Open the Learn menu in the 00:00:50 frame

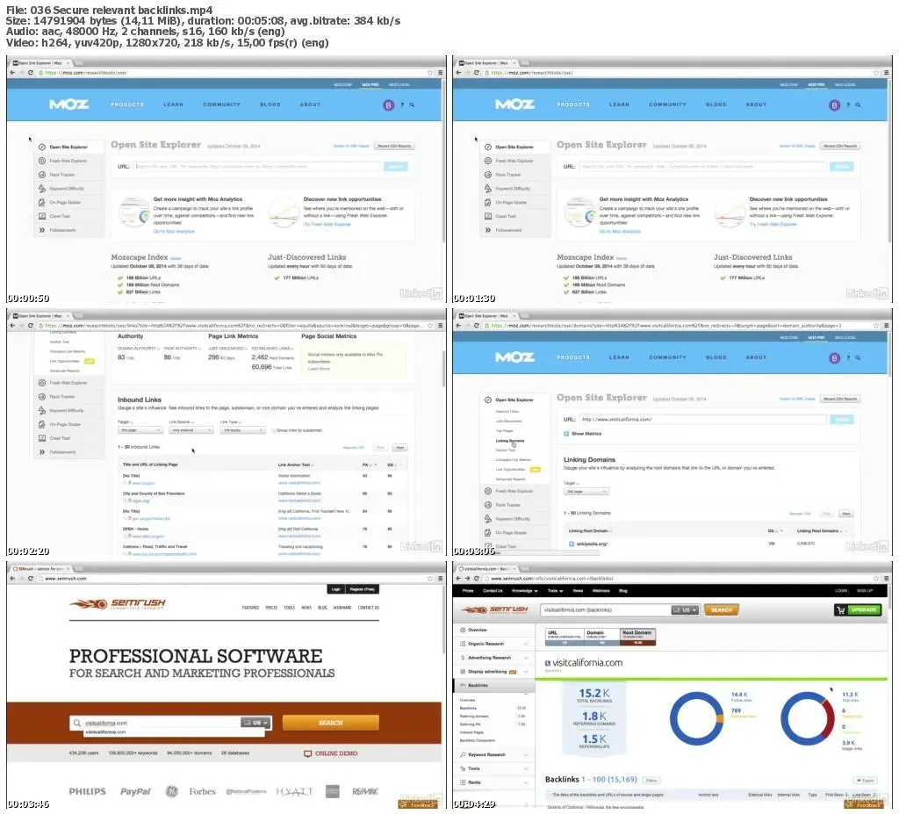173,105
